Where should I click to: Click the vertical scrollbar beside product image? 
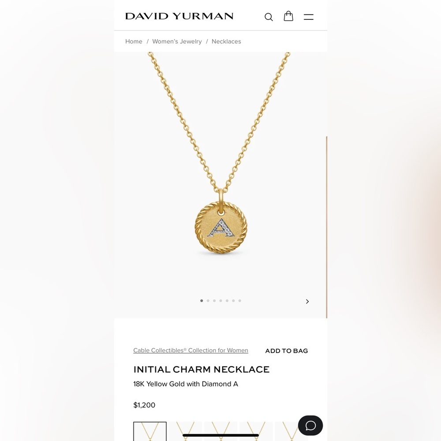coord(326,227)
